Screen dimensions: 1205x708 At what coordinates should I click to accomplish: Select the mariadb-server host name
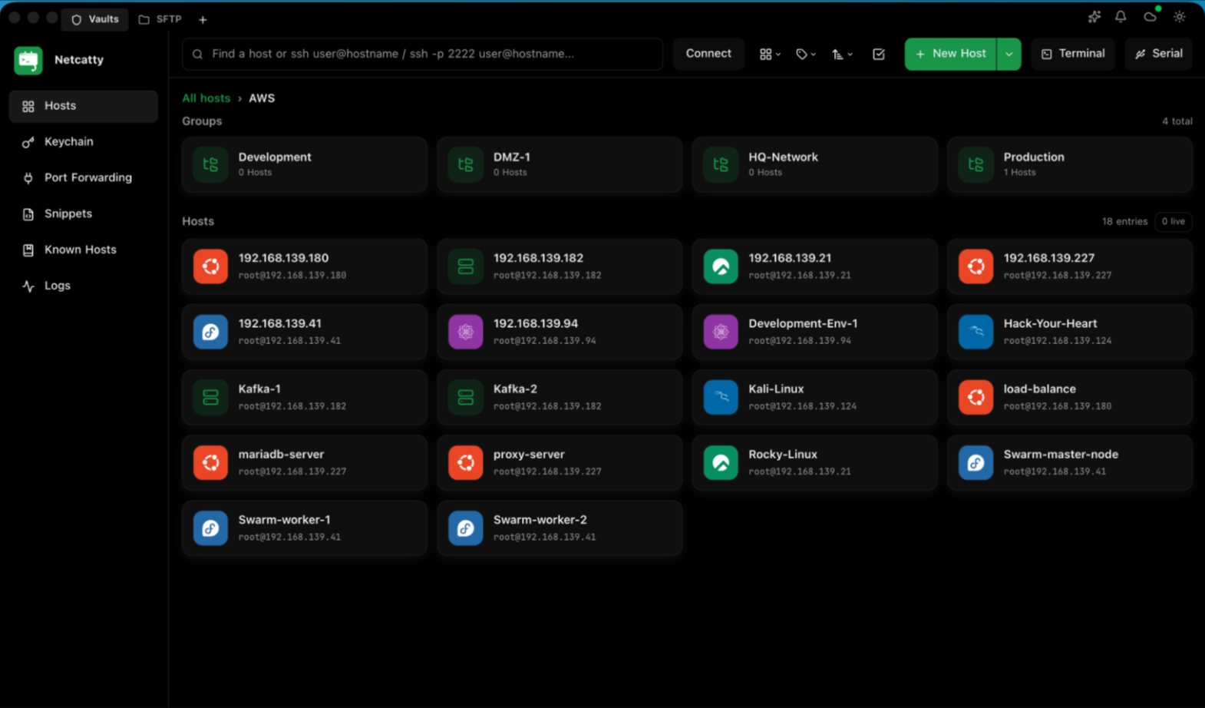(281, 455)
